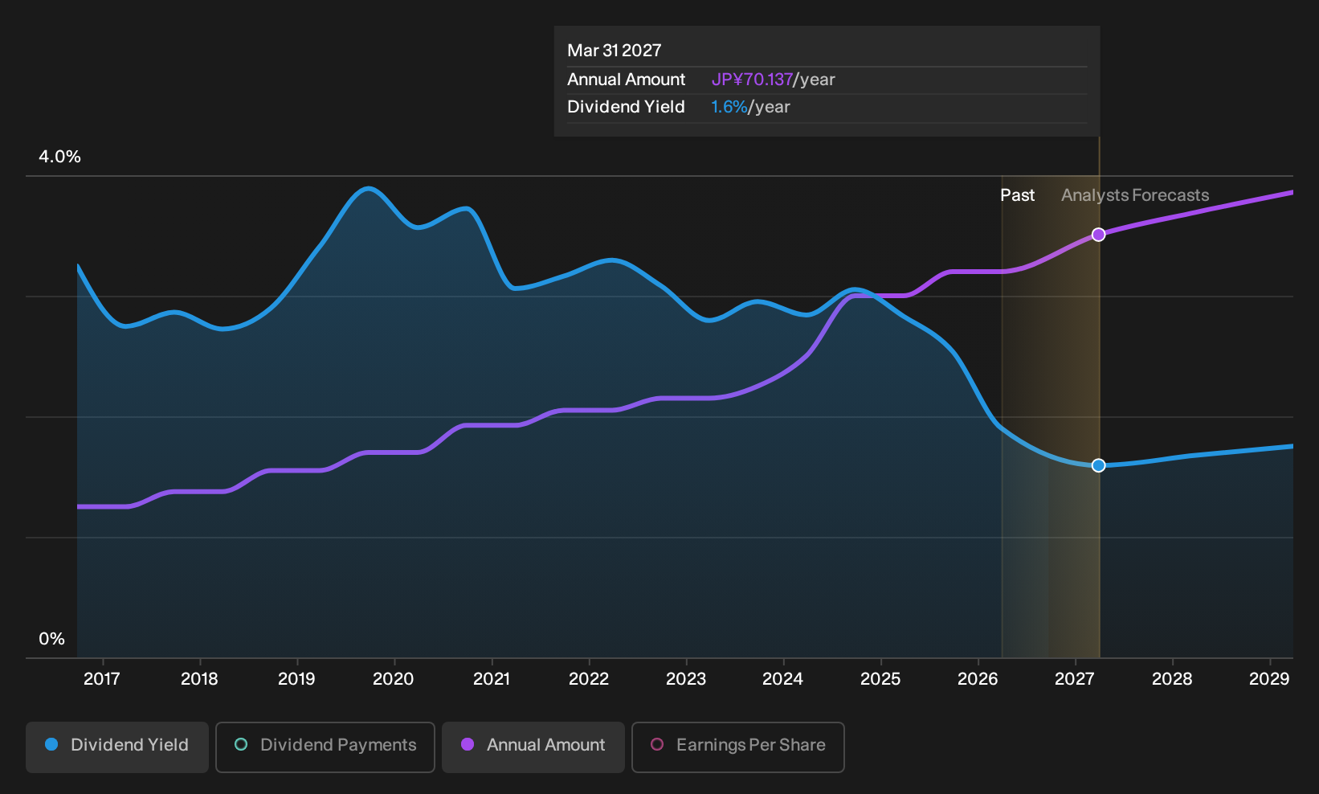Click the Past region label
The image size is (1319, 794).
coord(1017,195)
